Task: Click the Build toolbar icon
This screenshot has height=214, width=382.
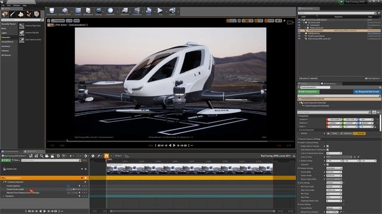Action: (x=149, y=11)
